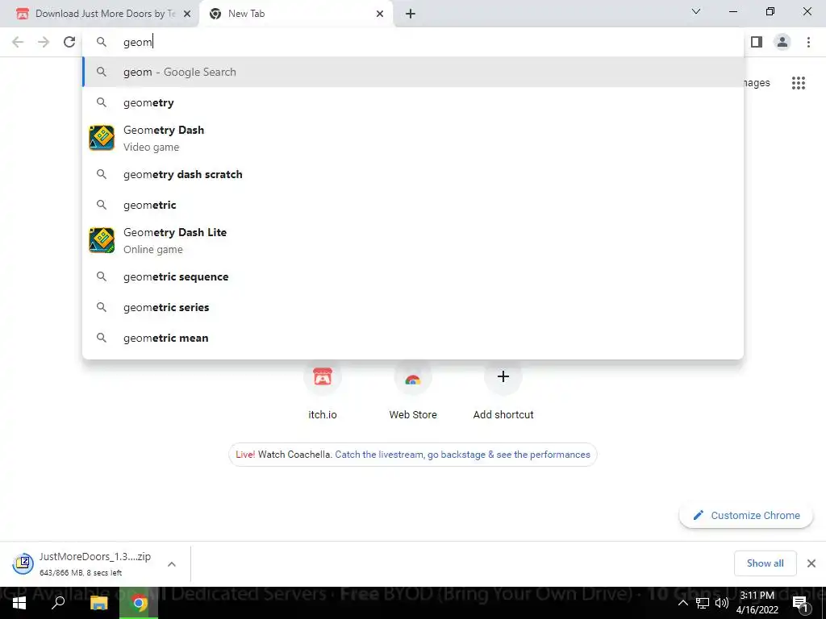Open the taskbar search icon
This screenshot has height=619, width=826.
(58, 603)
